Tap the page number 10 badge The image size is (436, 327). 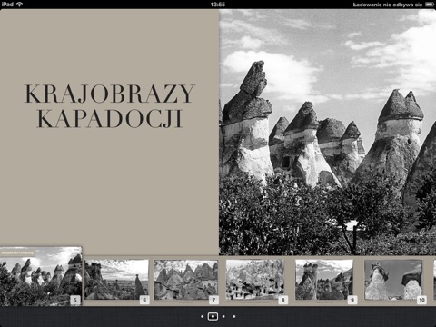421,300
